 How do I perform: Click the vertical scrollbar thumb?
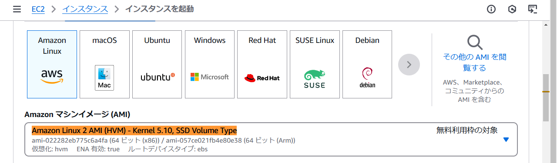(546, 98)
